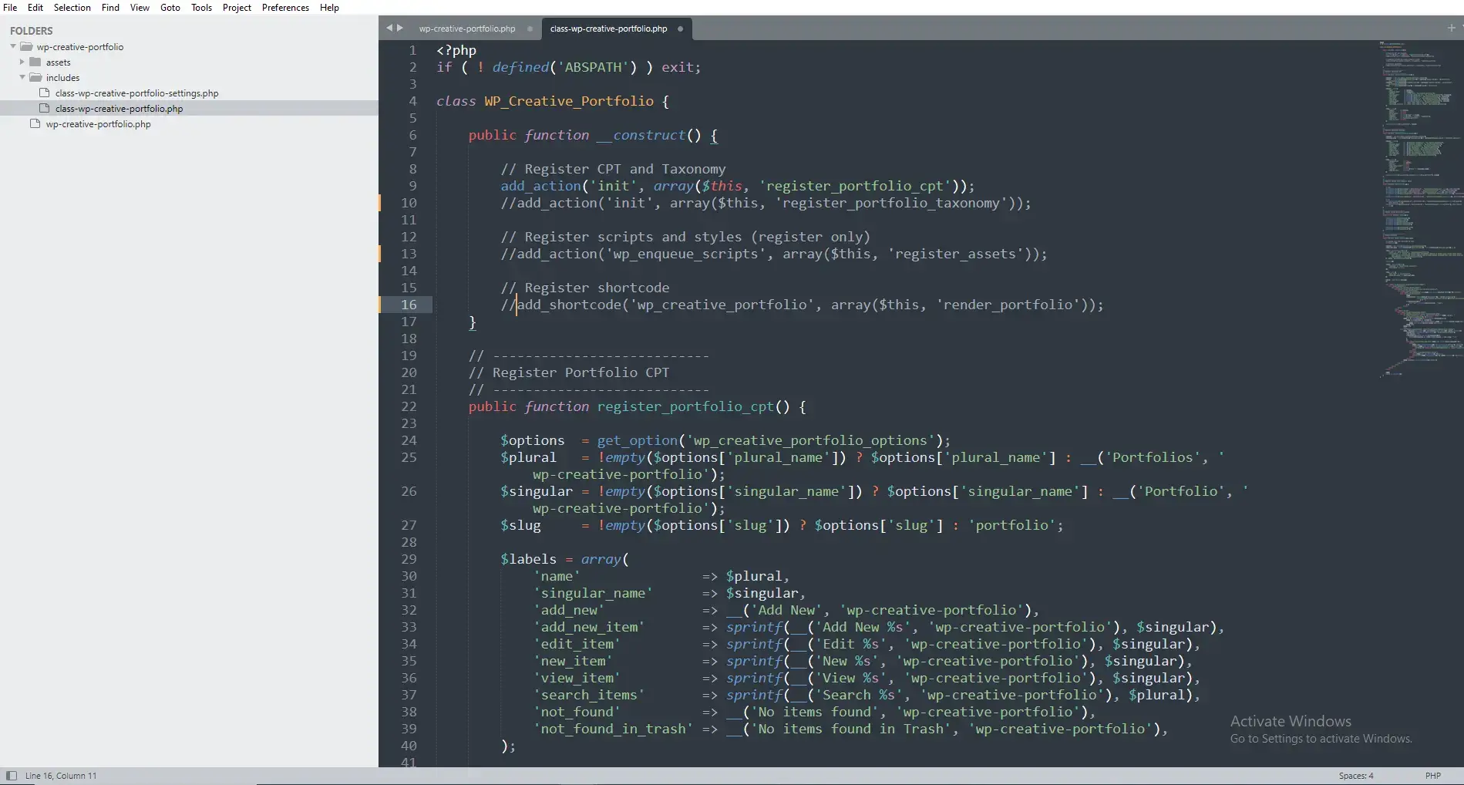Click the wp-creative-portfolio root folder icon

(x=26, y=46)
